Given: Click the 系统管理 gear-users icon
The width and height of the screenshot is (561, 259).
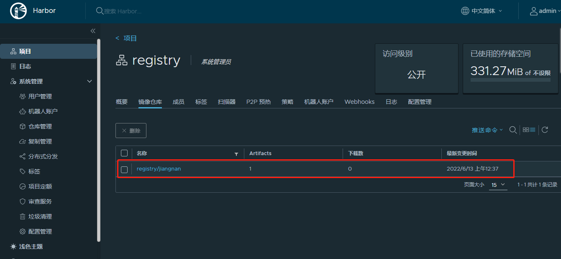Looking at the screenshot, I should (13, 81).
